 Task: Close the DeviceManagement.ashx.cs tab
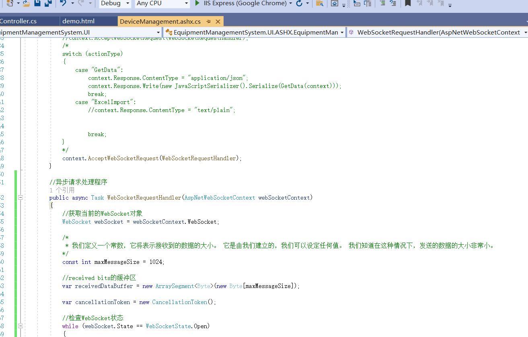pyautogui.click(x=218, y=21)
